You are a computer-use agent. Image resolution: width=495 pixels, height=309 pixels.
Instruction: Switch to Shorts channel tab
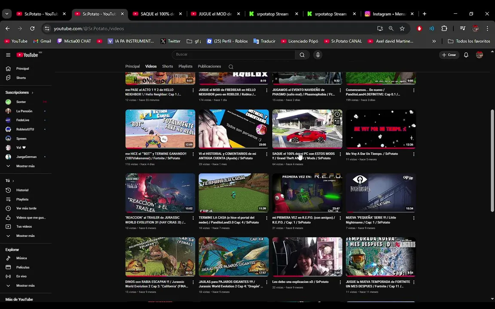[167, 67]
